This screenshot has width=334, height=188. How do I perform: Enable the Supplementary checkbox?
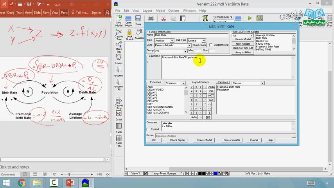pyautogui.click(x=211, y=45)
